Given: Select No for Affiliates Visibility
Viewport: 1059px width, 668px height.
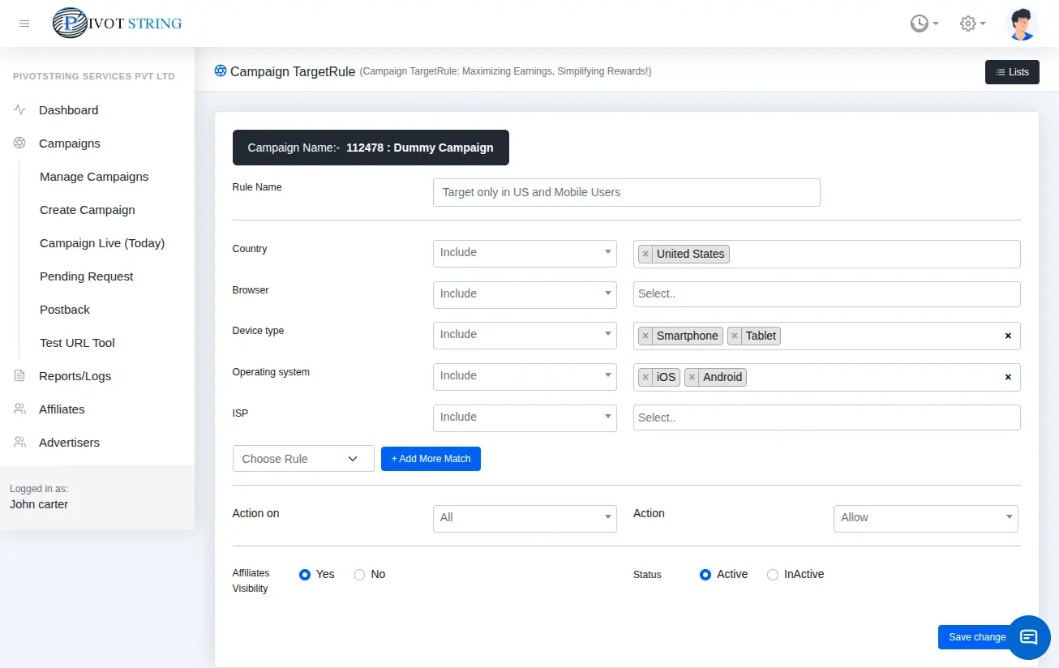Looking at the screenshot, I should [360, 574].
